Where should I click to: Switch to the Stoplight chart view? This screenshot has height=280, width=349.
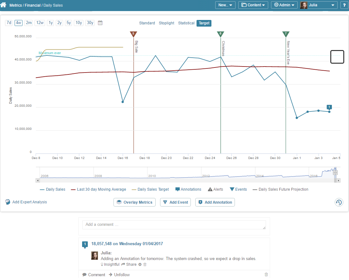[166, 23]
